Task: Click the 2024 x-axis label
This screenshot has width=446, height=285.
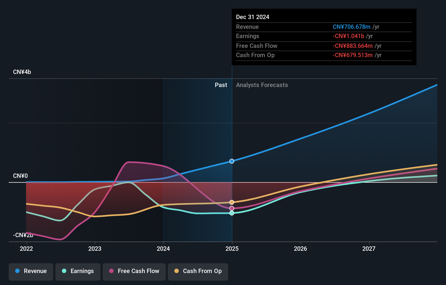Action: click(163, 249)
